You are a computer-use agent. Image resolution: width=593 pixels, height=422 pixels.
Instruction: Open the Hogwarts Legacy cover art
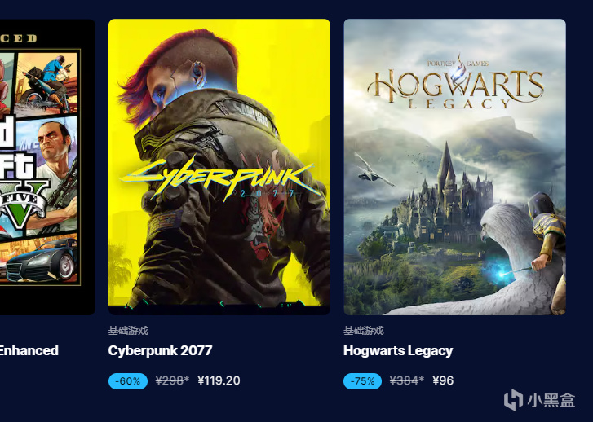[454, 167]
